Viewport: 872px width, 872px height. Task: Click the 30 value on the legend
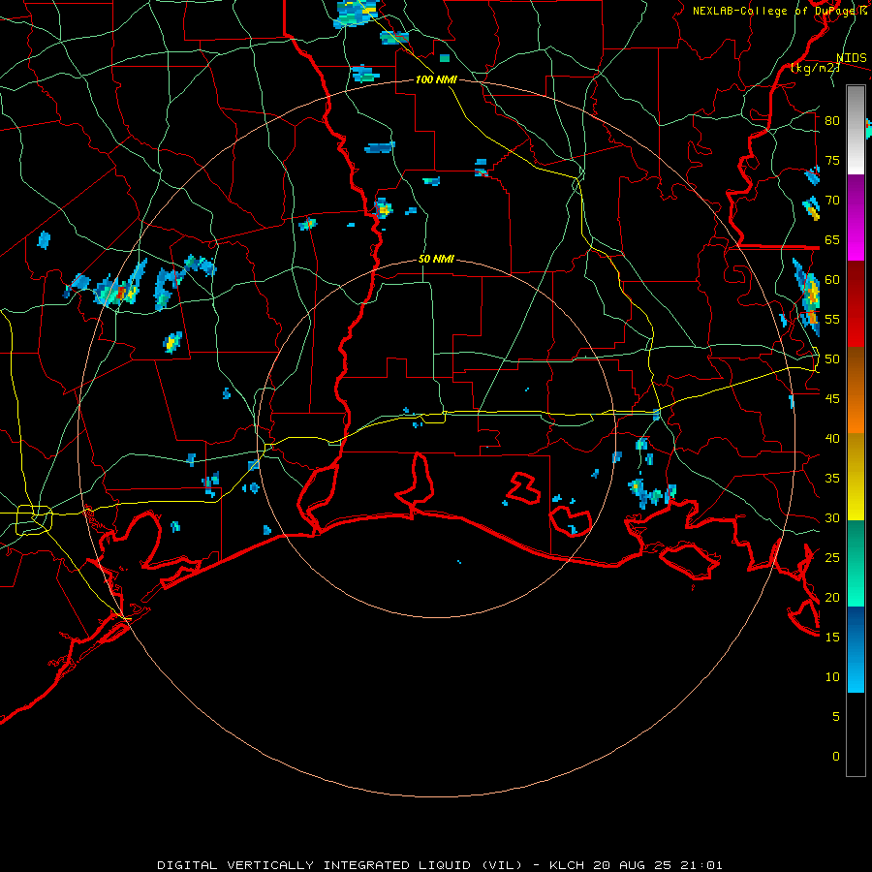point(832,517)
